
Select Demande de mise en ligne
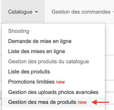(x=40, y=41)
